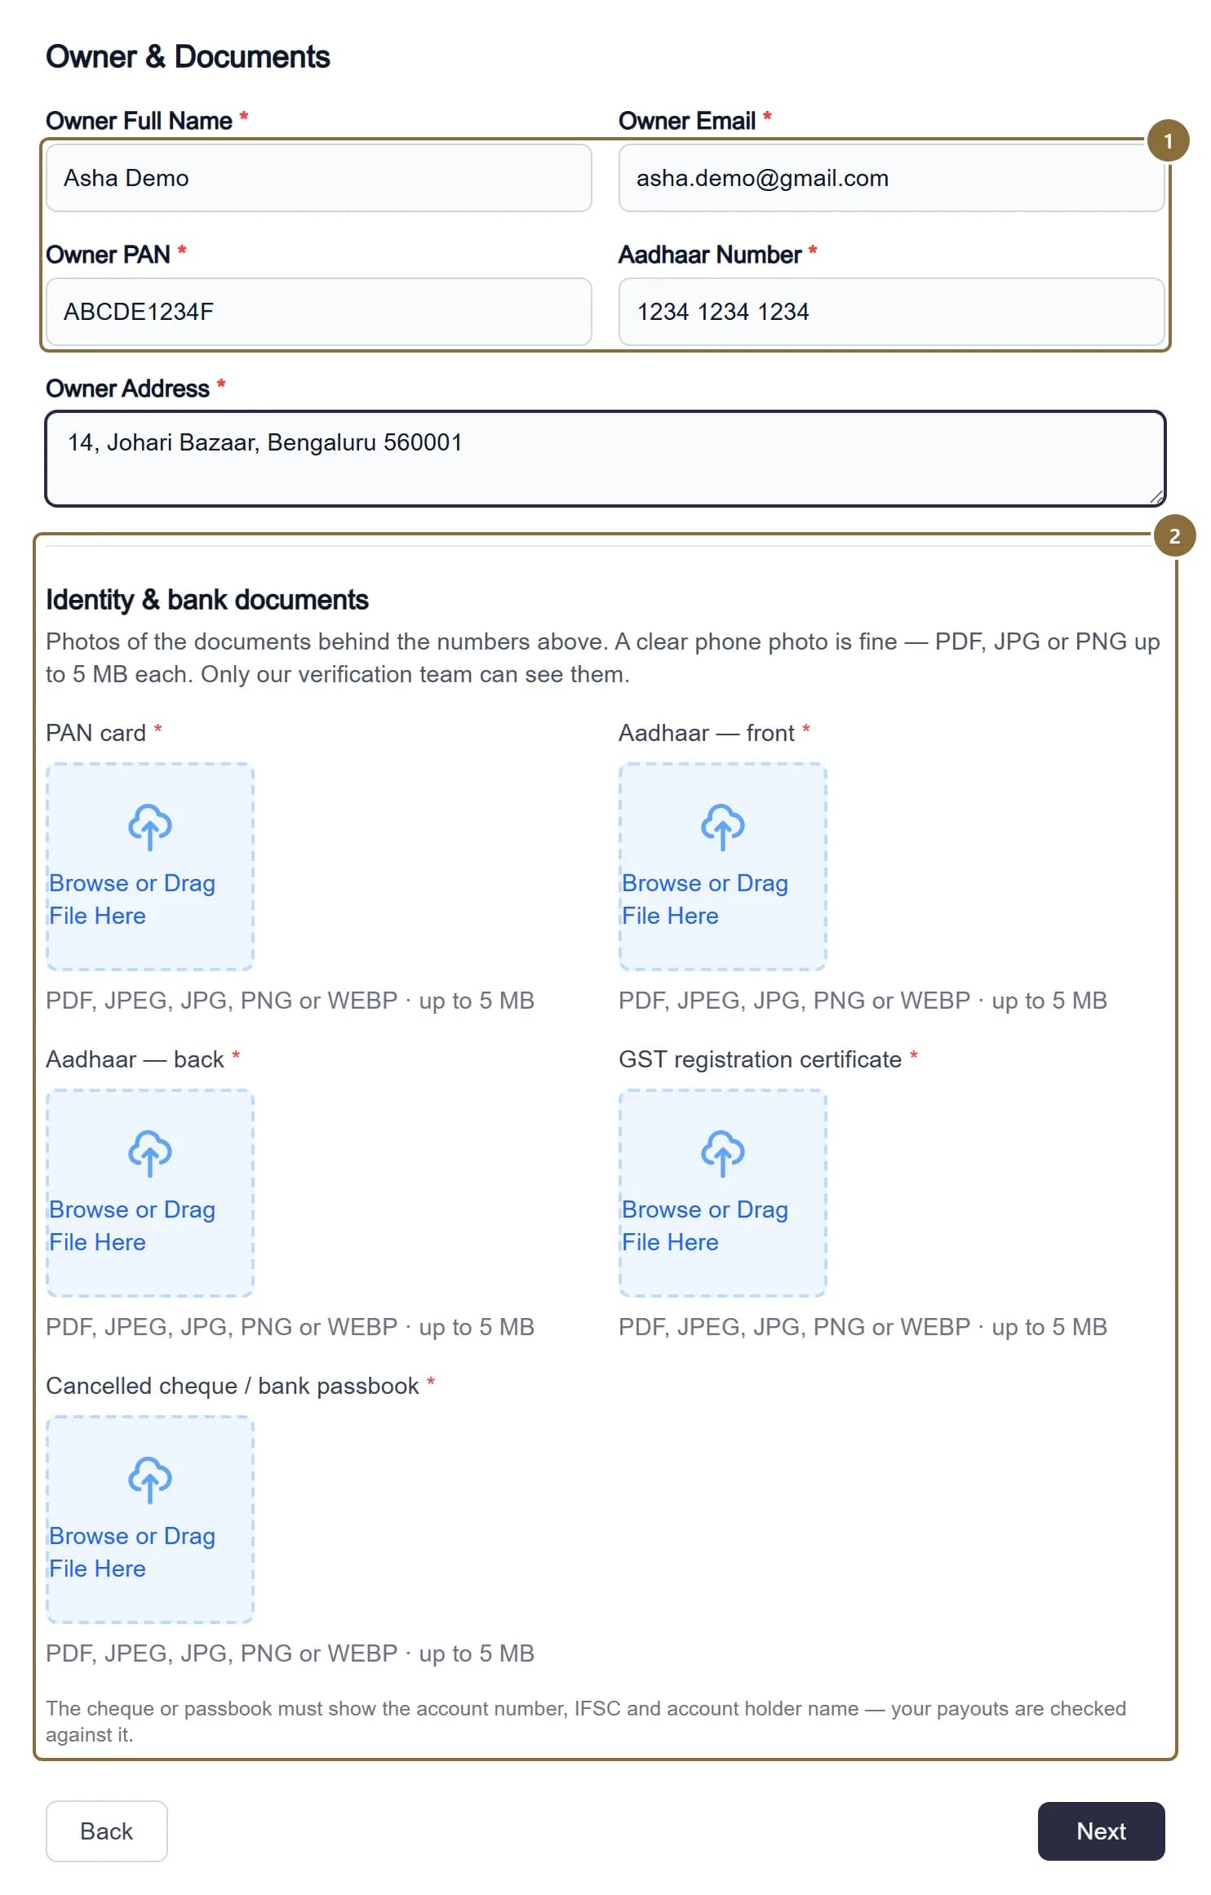Grab the address textarea resize handle
The width and height of the screenshot is (1211, 1895).
point(1156,497)
